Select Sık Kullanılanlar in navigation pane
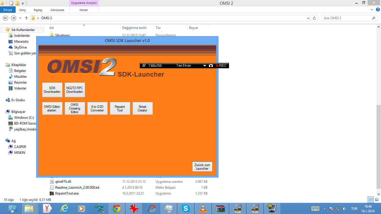Screen dimensions: 381x214 (23, 30)
